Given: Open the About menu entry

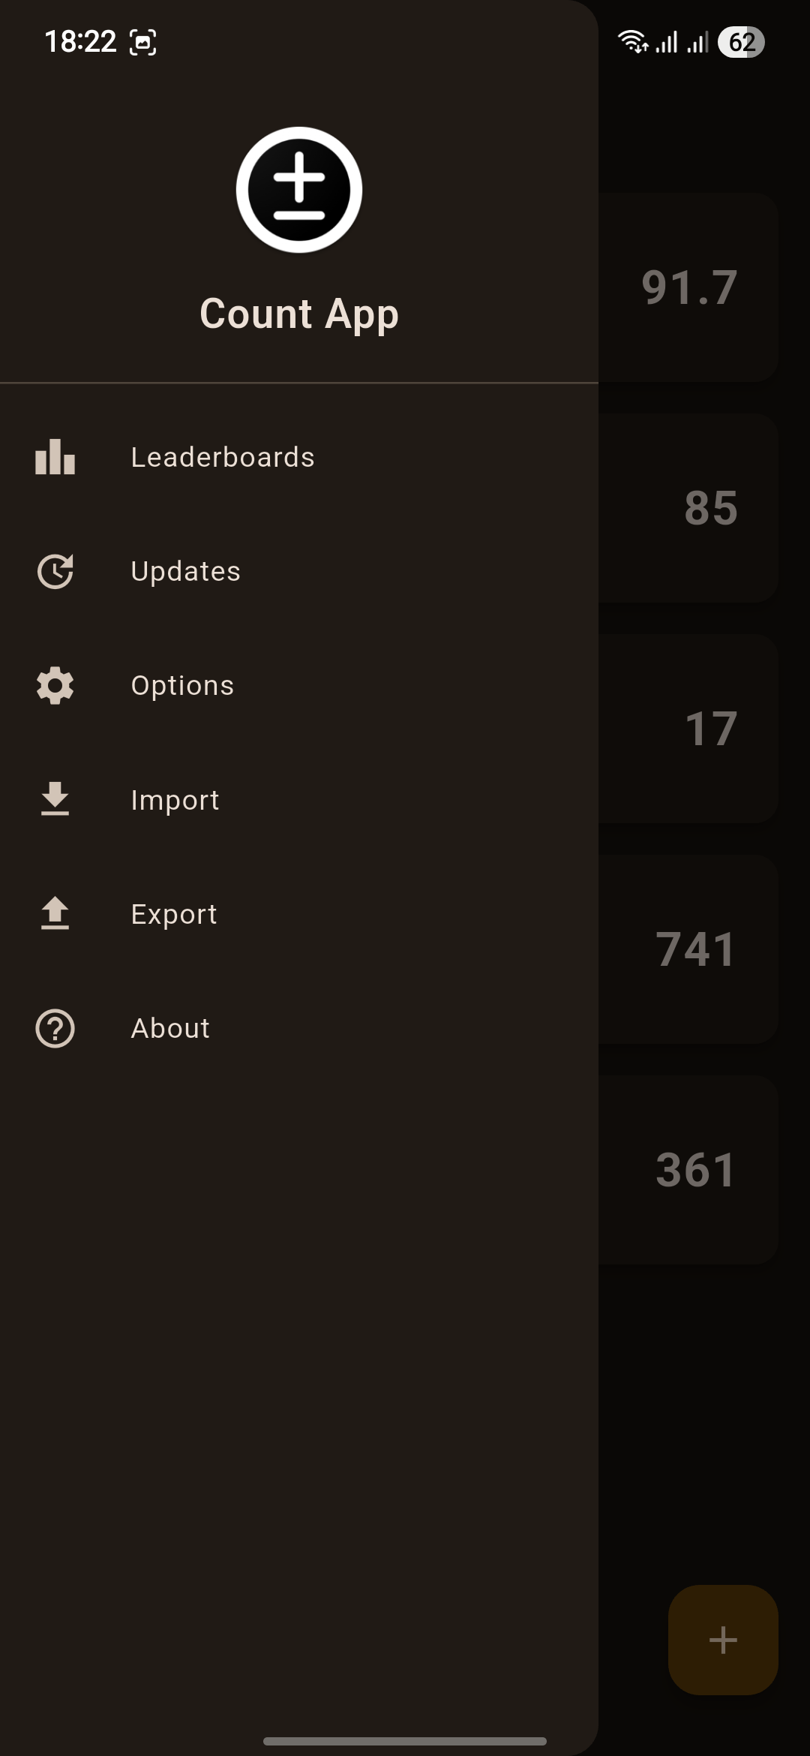Looking at the screenshot, I should (170, 1028).
